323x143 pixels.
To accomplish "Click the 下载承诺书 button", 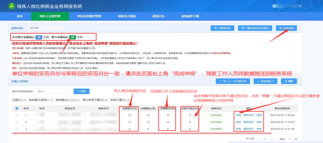I will pos(222,28).
